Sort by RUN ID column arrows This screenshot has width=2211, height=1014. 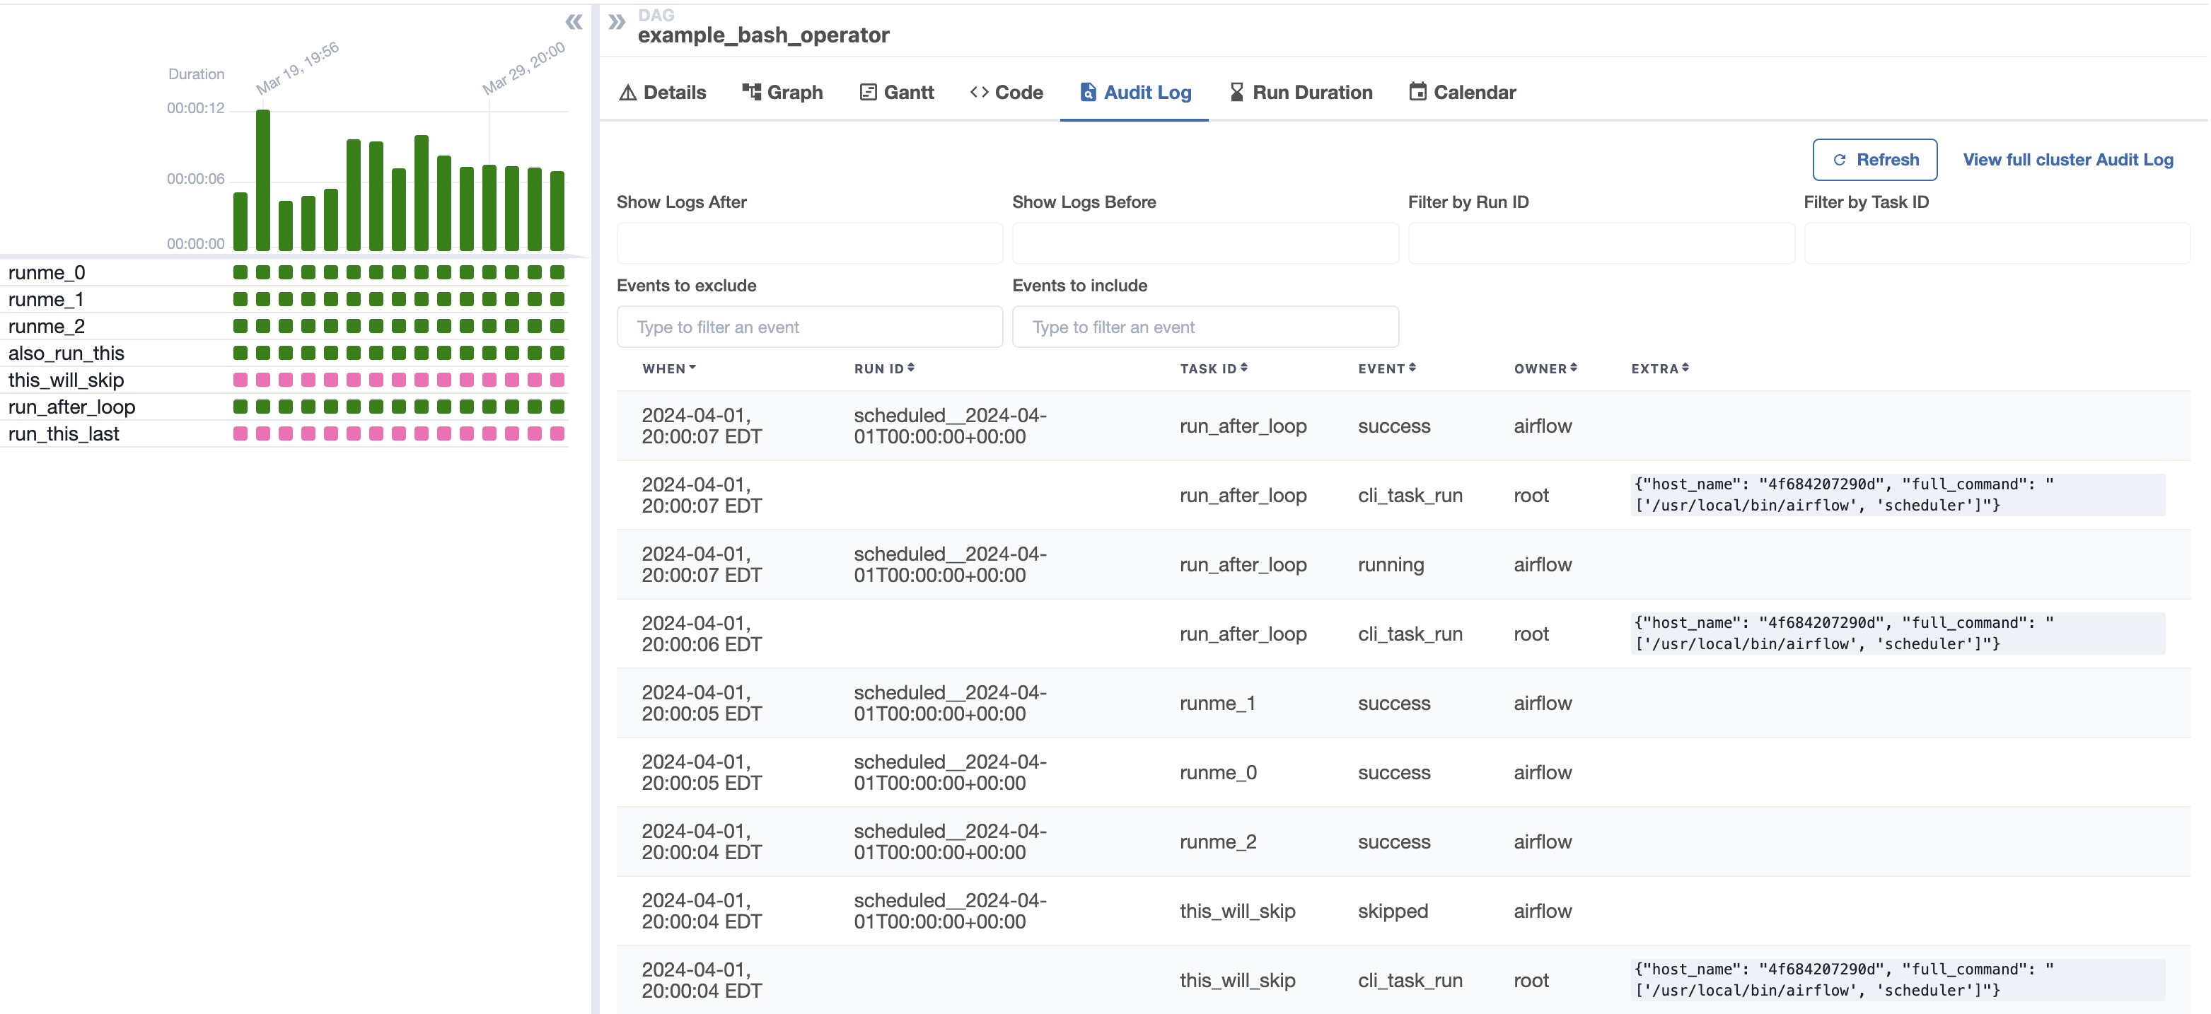(911, 368)
